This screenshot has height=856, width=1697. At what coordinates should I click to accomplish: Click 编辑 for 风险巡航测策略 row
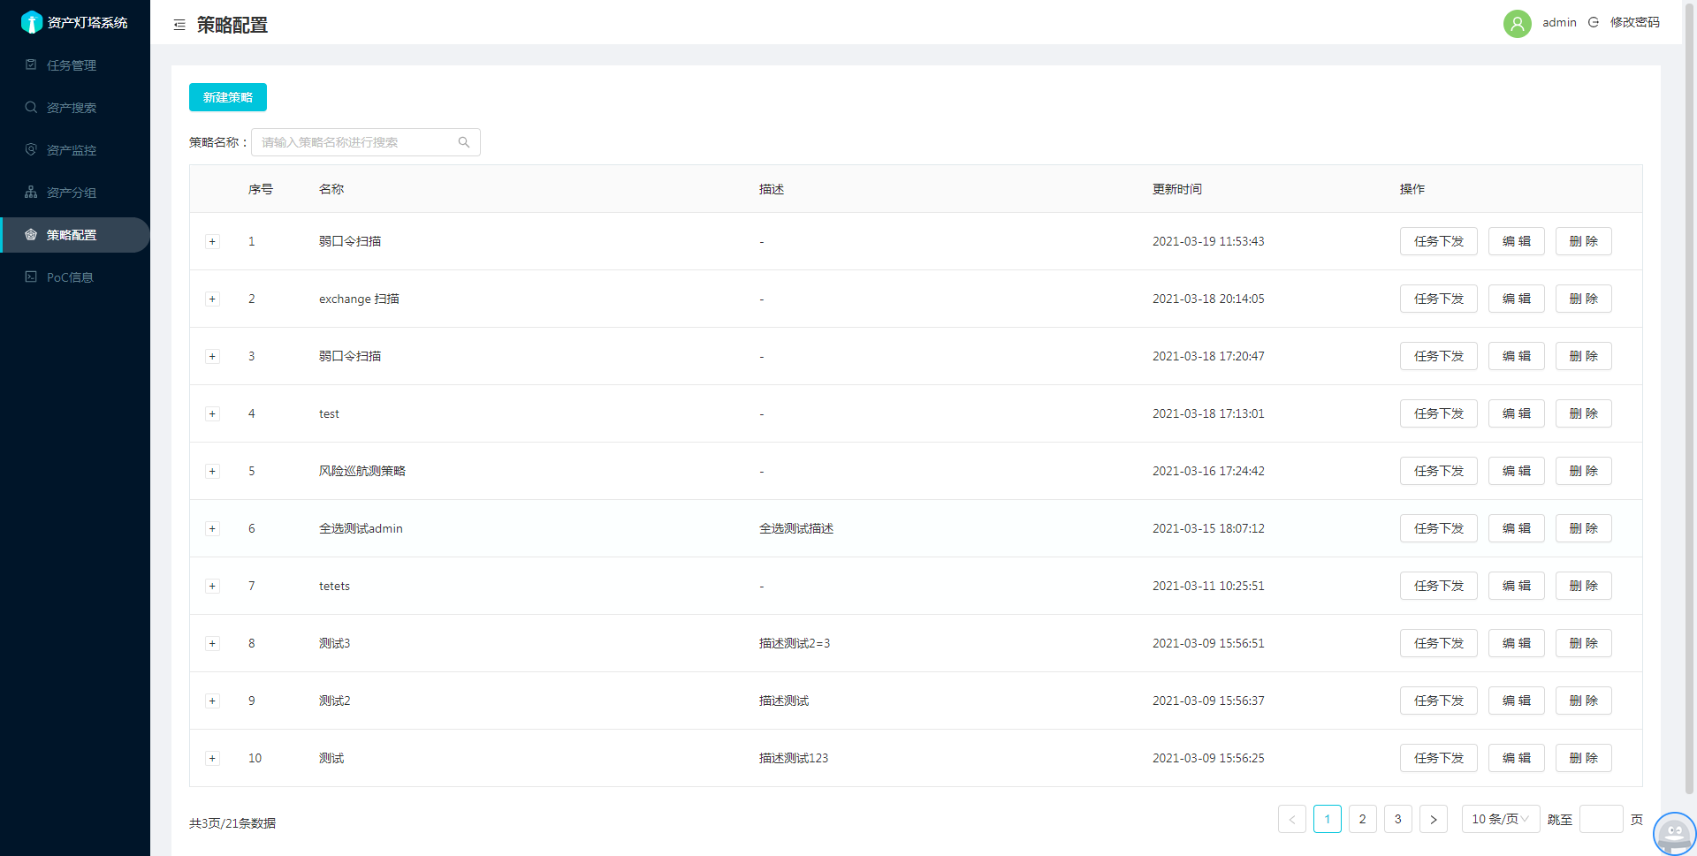click(x=1517, y=471)
